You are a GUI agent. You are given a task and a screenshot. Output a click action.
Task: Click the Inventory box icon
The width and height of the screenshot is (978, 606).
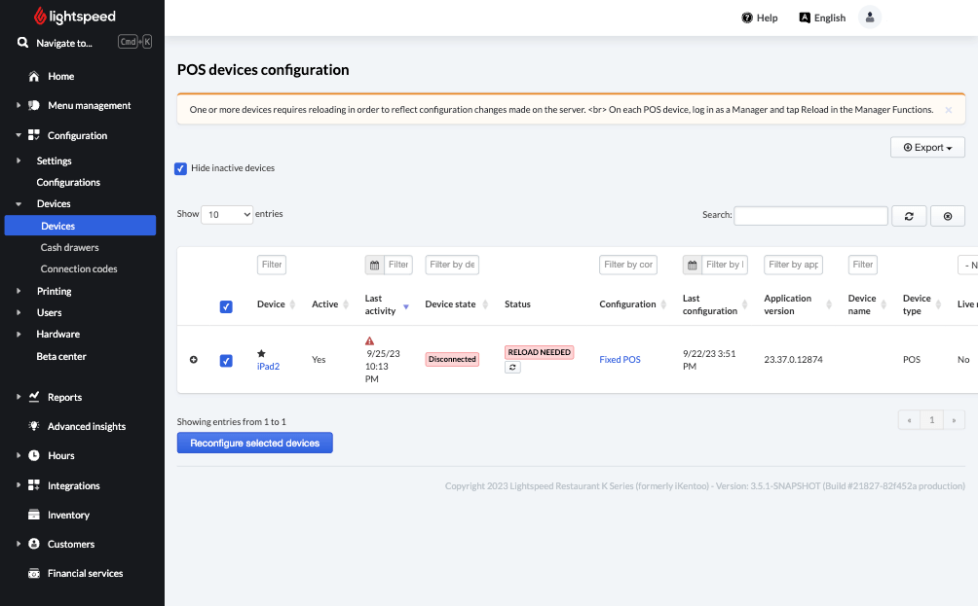(34, 515)
